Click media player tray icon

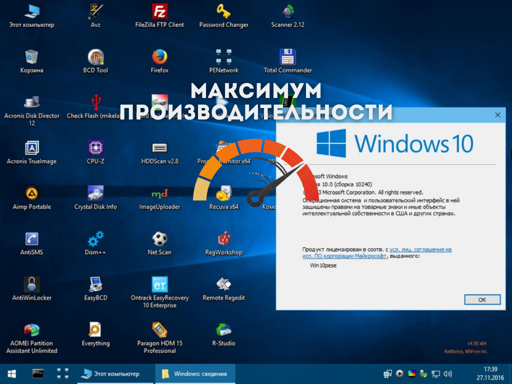coord(399,373)
